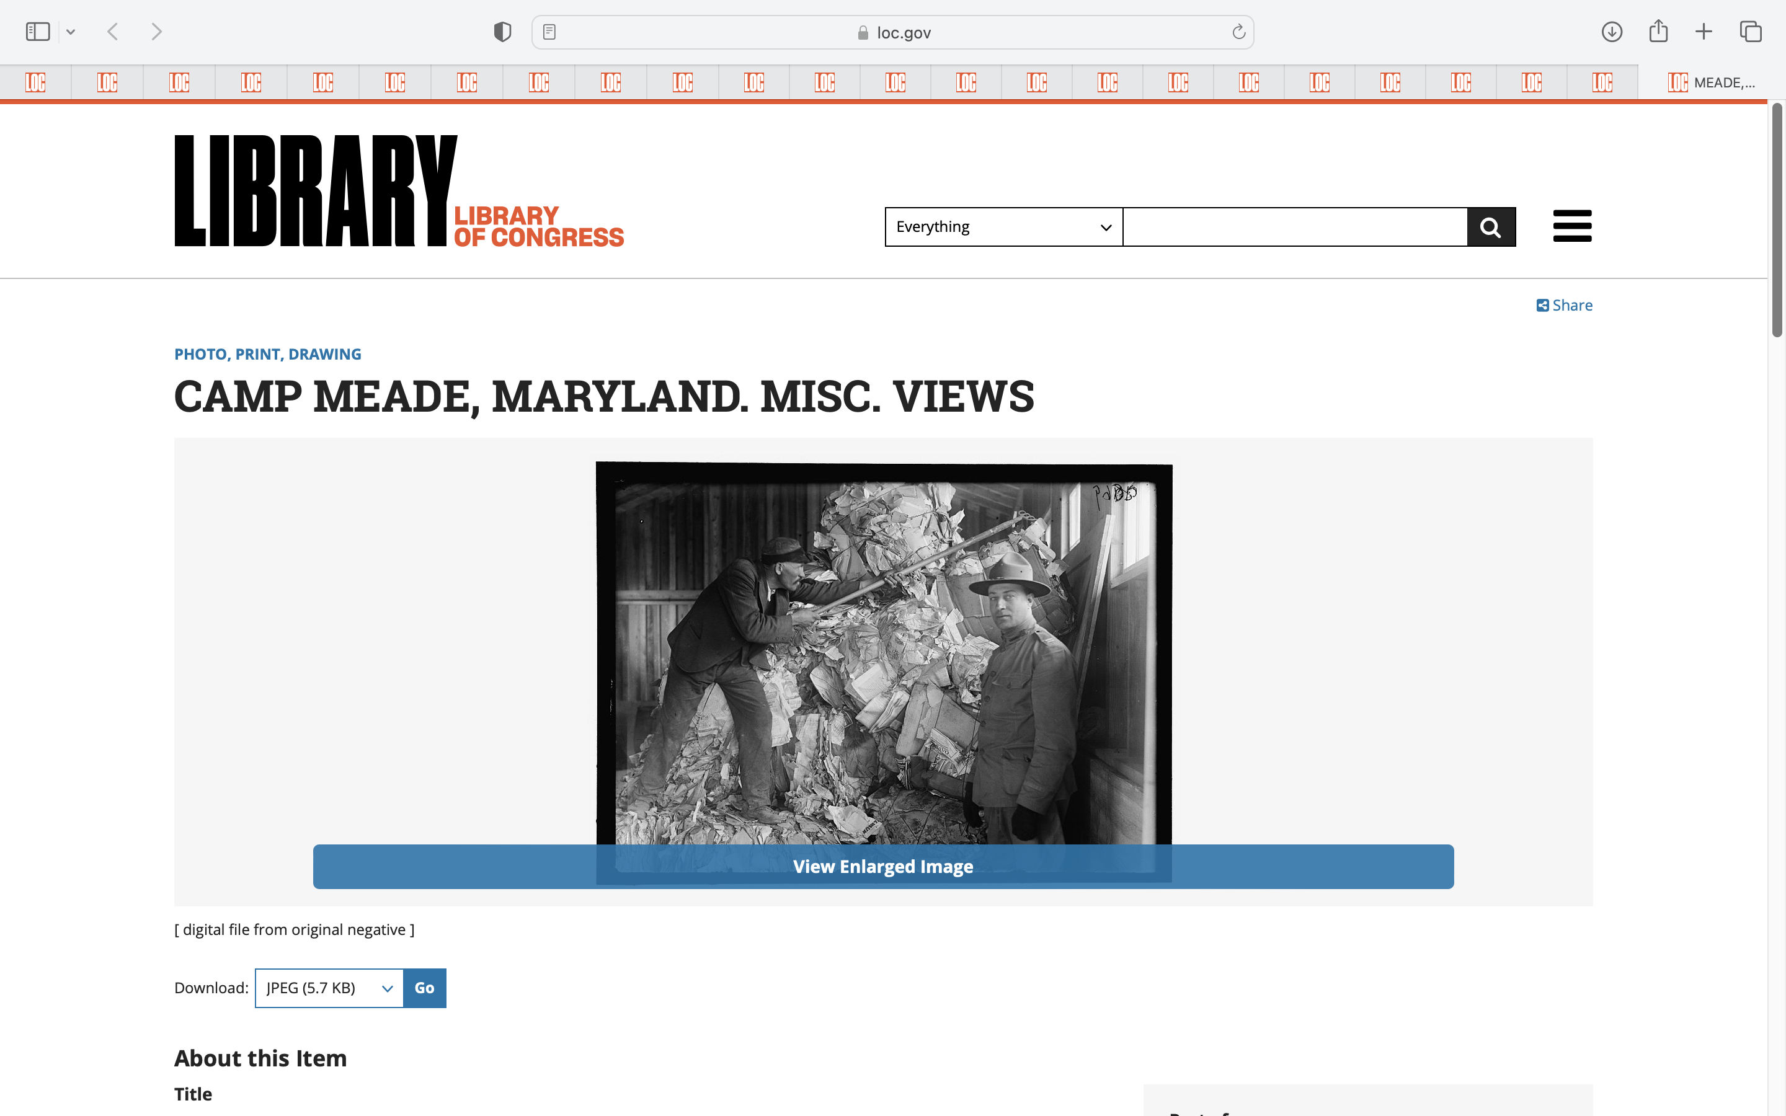Viewport: 1786px width, 1116px height.
Task: Click the page vertical scrollbar thumb
Action: coord(1777,220)
